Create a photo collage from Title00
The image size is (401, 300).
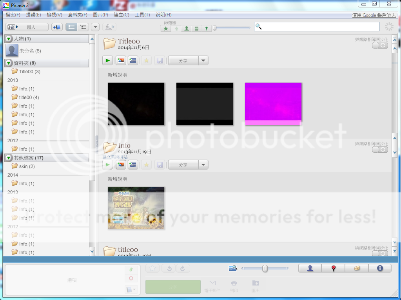point(120,60)
